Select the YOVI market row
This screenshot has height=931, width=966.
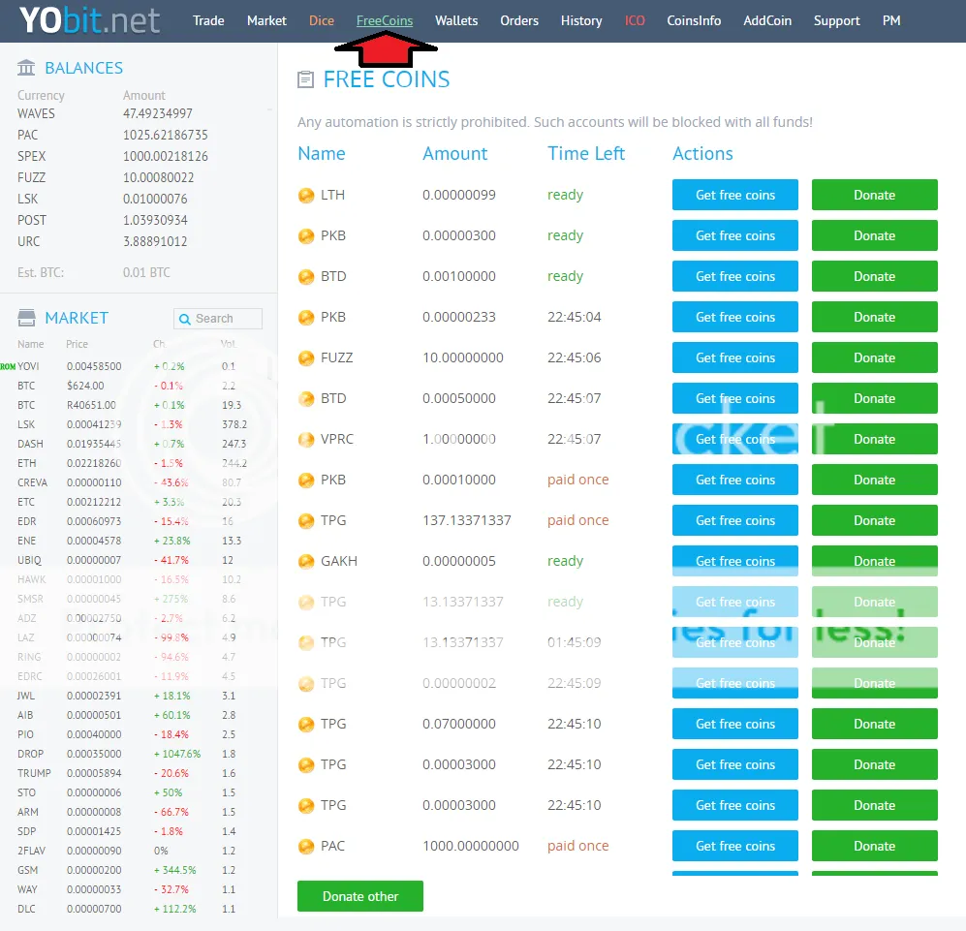(132, 366)
